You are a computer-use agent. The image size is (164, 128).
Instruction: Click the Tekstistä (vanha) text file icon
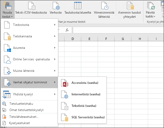[x=65, y=106]
